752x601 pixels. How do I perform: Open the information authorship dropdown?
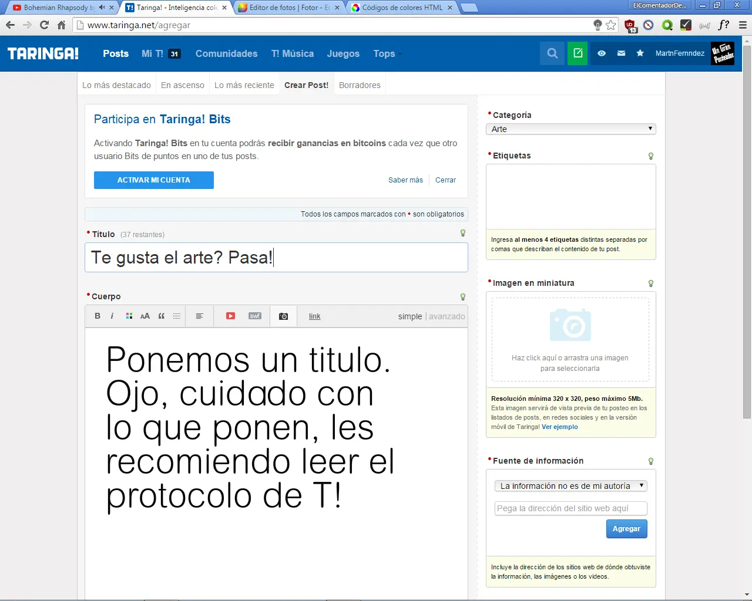[x=571, y=486]
